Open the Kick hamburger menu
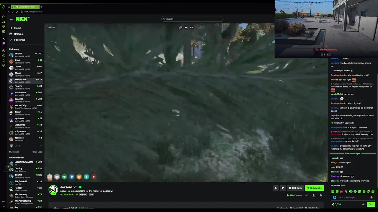 [11, 19]
